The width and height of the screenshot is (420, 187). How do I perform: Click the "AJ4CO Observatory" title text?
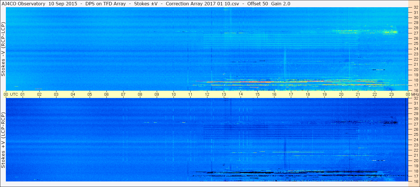23,4
